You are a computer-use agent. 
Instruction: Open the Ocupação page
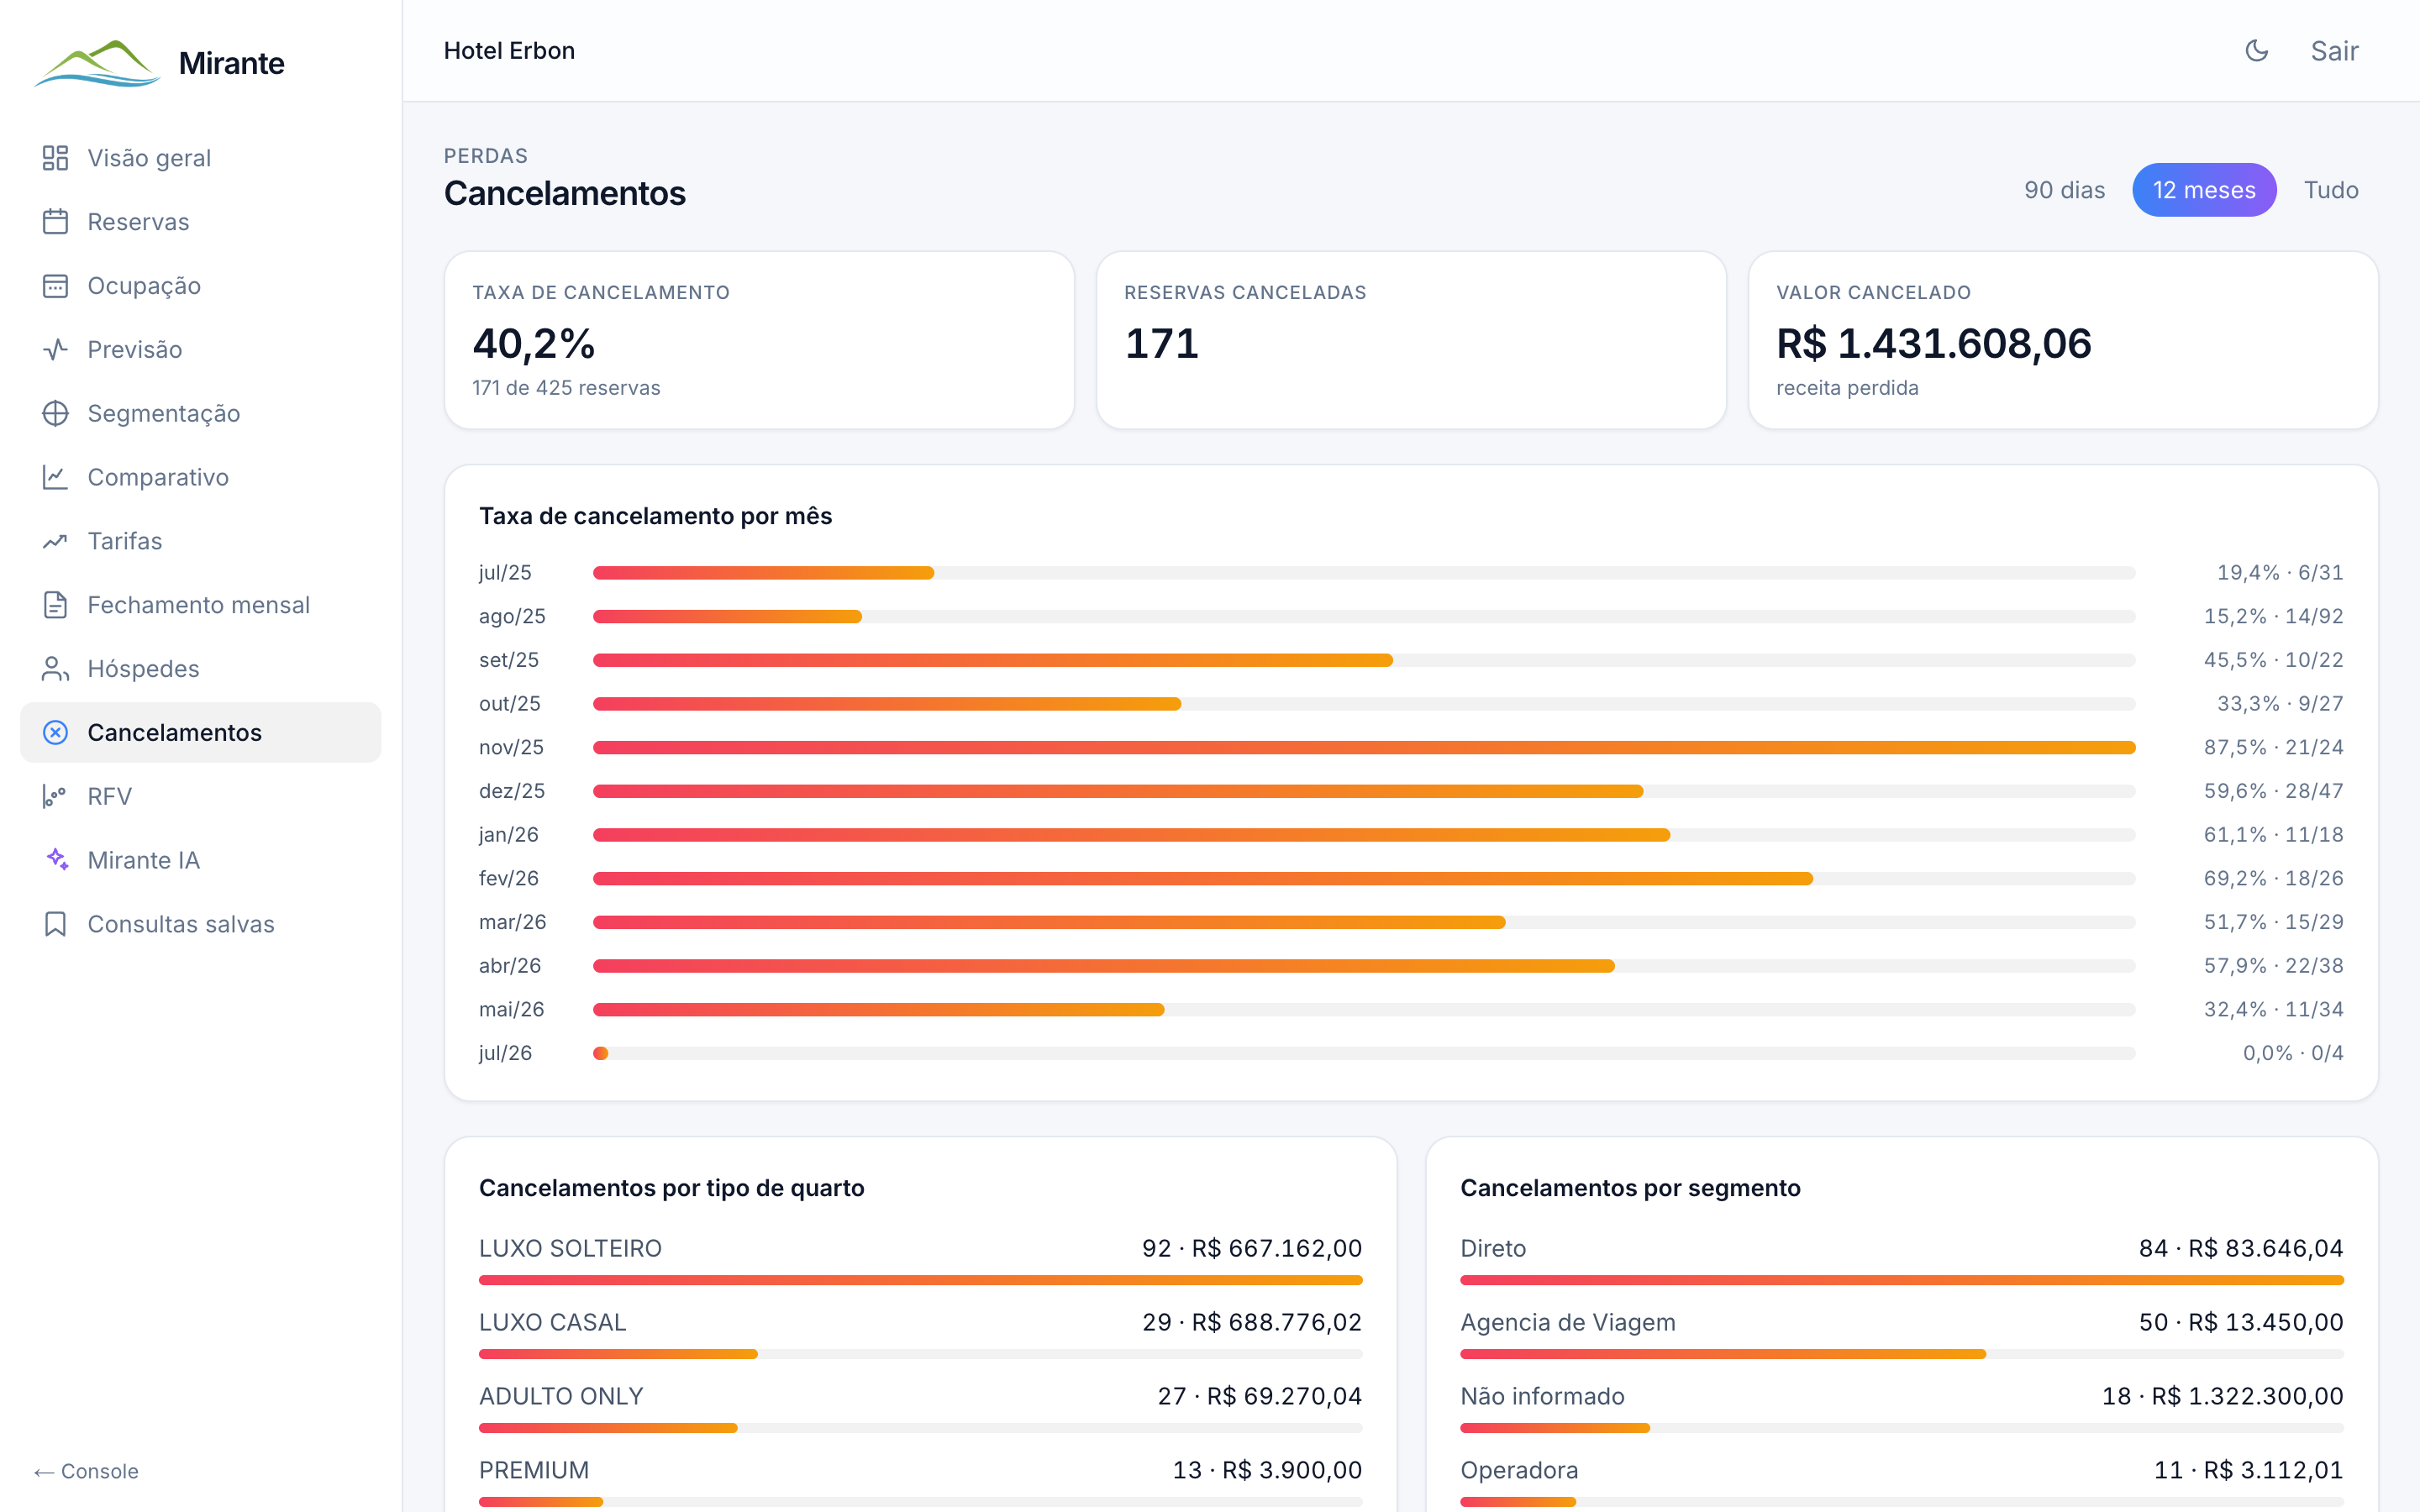point(200,286)
